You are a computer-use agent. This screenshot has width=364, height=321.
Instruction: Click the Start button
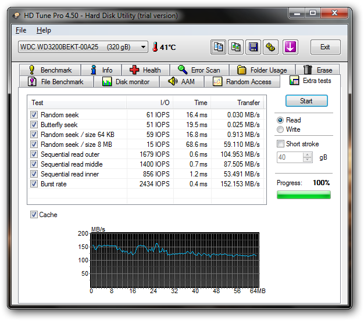point(306,101)
